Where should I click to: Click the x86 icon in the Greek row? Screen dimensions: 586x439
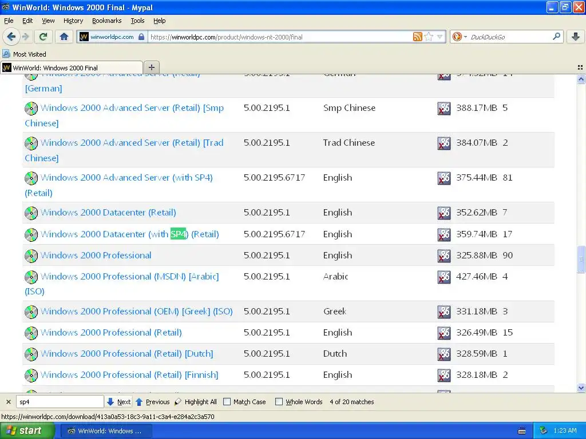point(444,312)
